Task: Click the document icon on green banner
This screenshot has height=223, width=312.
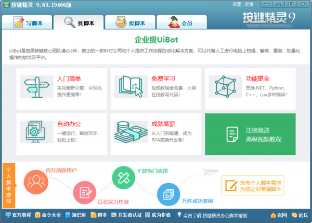Action: pos(232,134)
